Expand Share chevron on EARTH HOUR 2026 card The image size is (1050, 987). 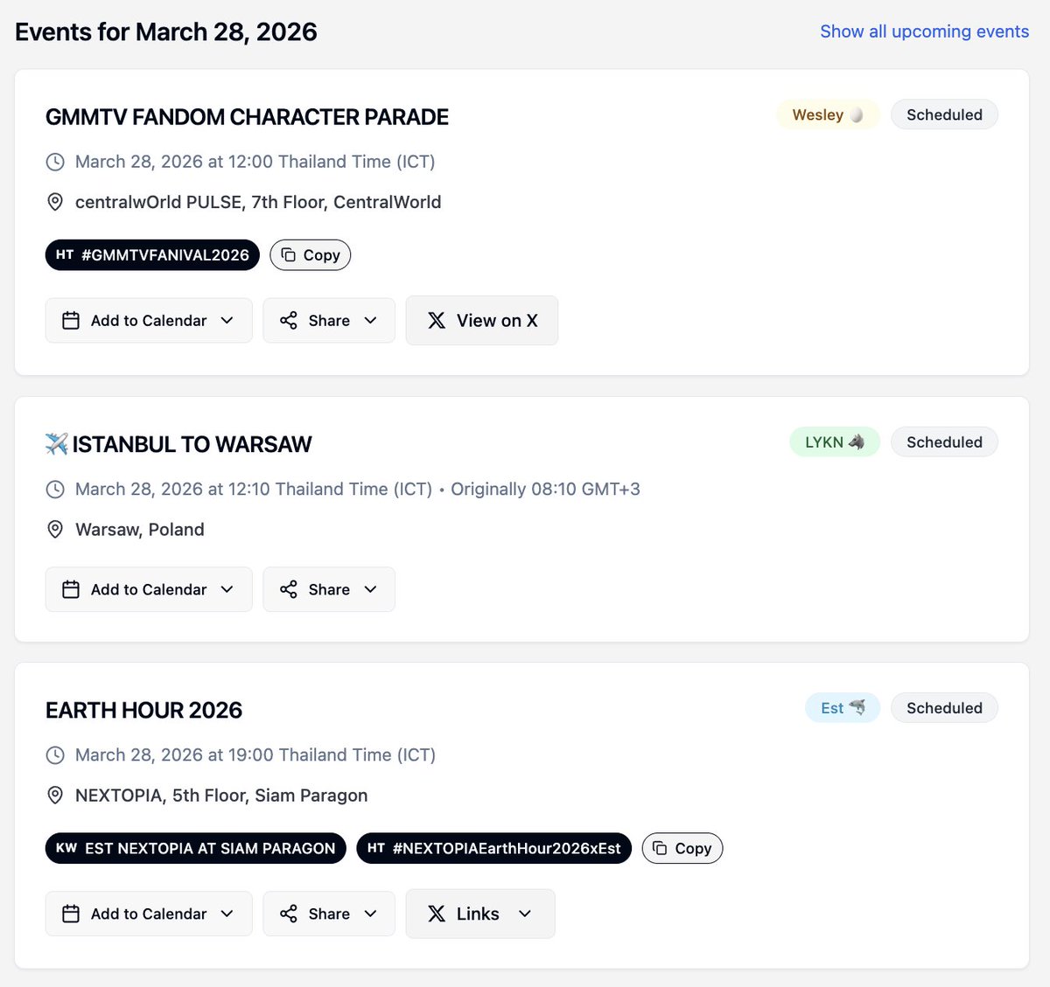tap(371, 914)
